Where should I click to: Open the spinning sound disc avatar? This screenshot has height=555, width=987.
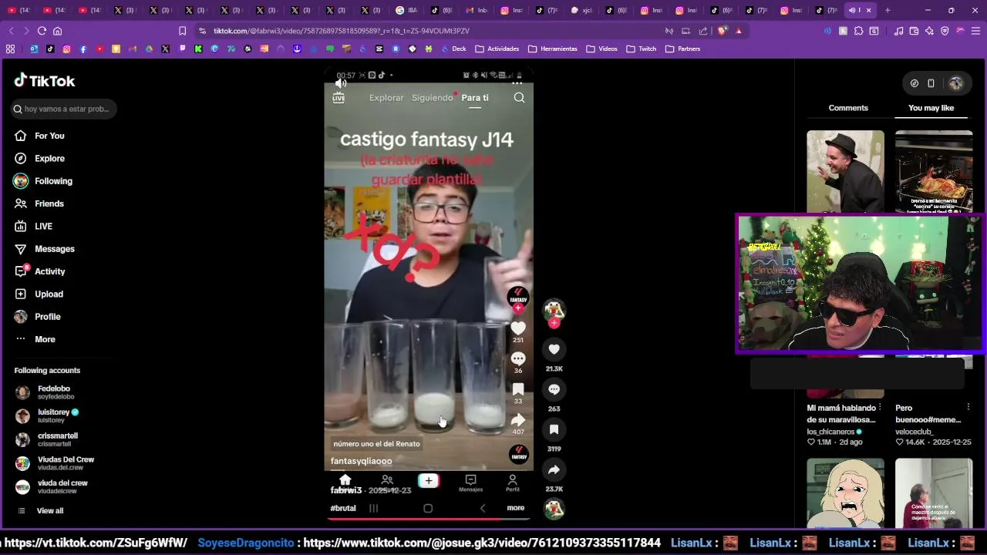[554, 509]
